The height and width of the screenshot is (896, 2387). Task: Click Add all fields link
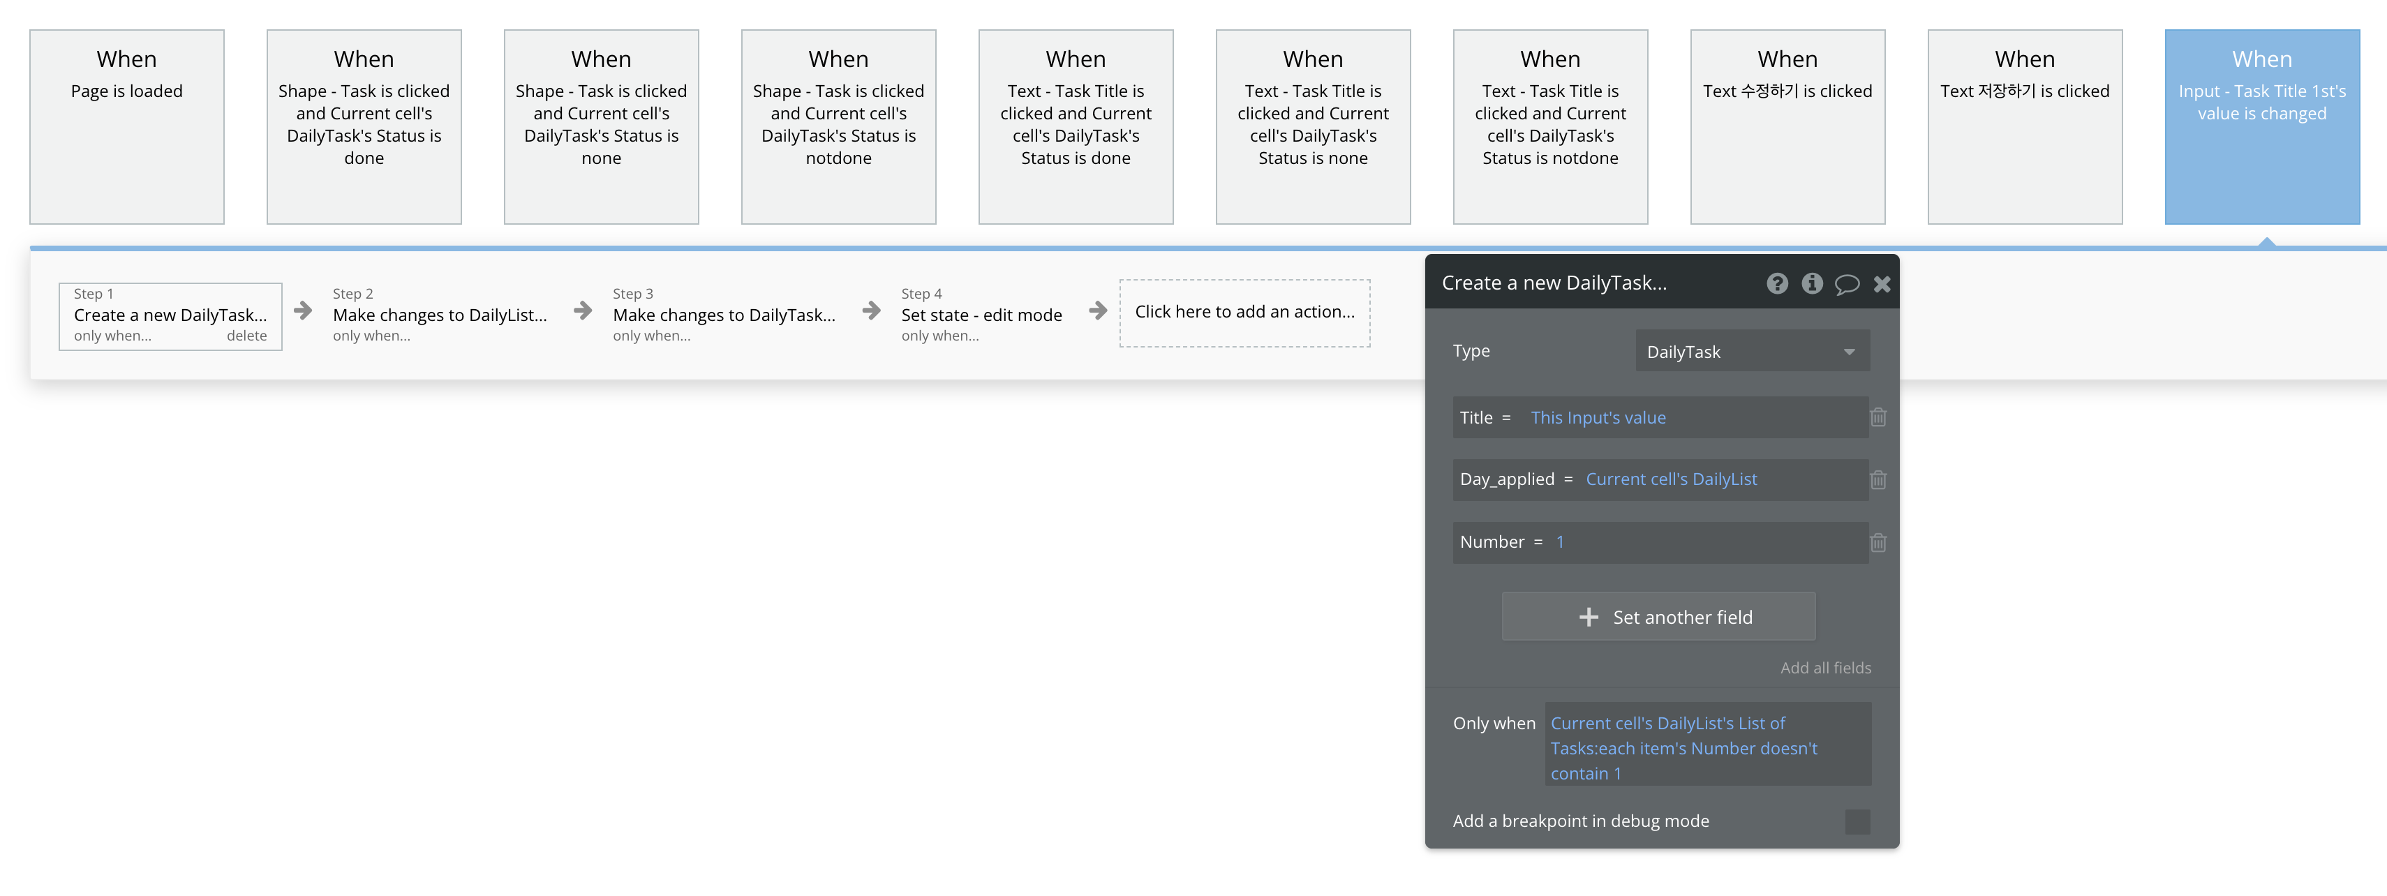click(x=1824, y=668)
